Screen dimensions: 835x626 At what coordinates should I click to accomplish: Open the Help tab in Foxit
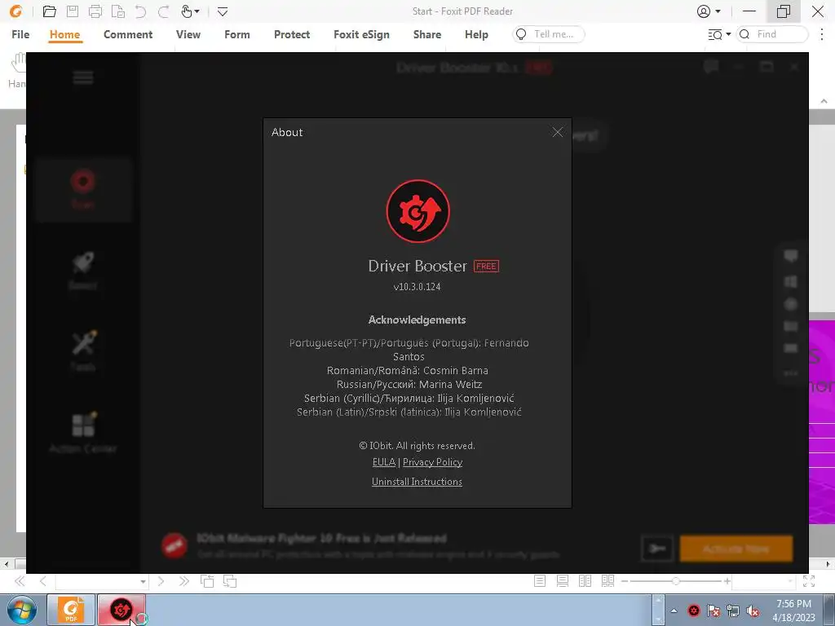pos(476,34)
